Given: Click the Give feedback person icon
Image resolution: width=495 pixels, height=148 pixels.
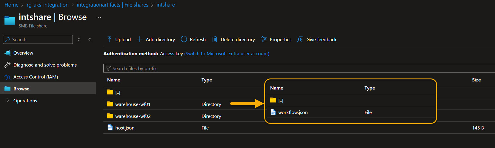Looking at the screenshot, I should click(x=300, y=39).
